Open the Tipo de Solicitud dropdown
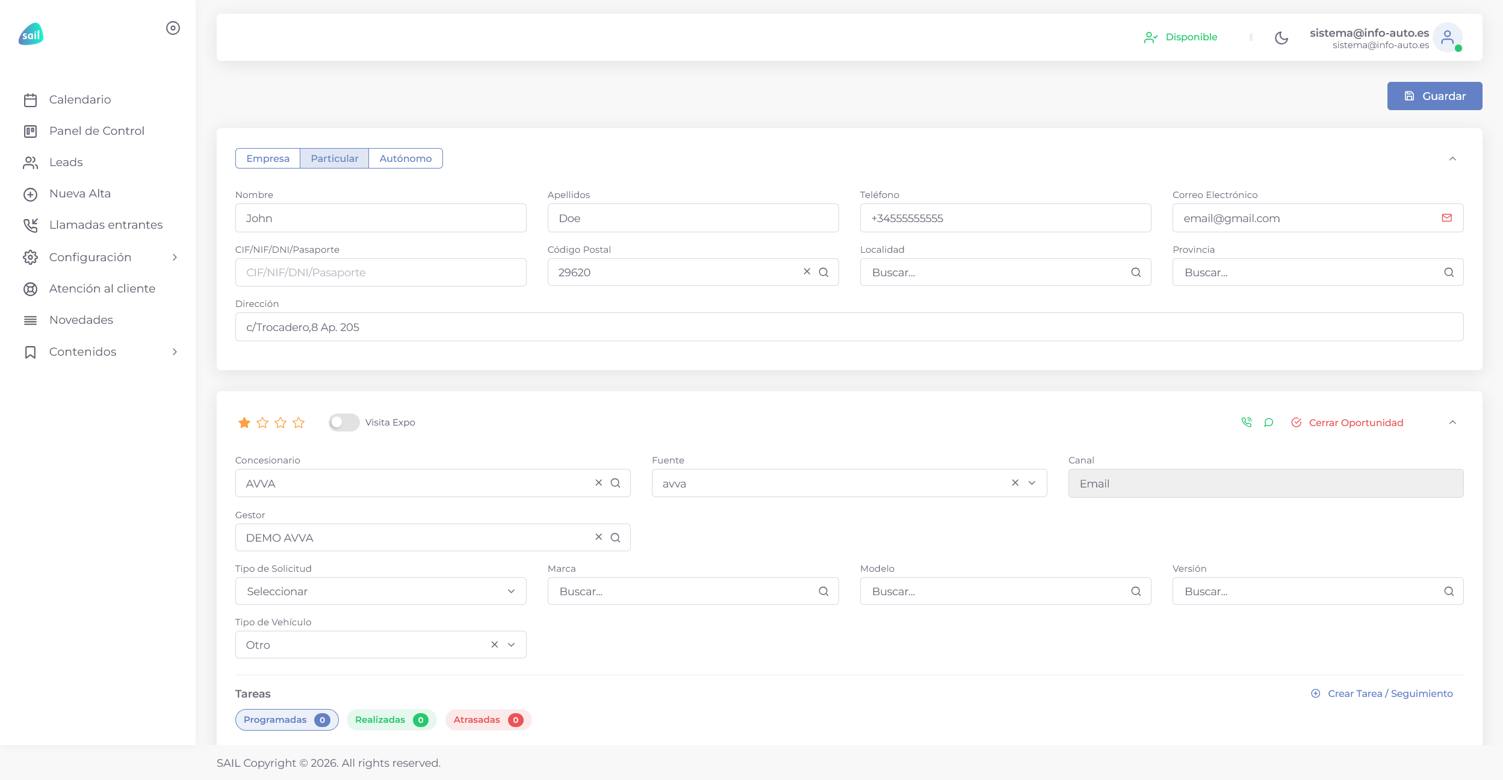Image resolution: width=1503 pixels, height=780 pixels. 380,591
